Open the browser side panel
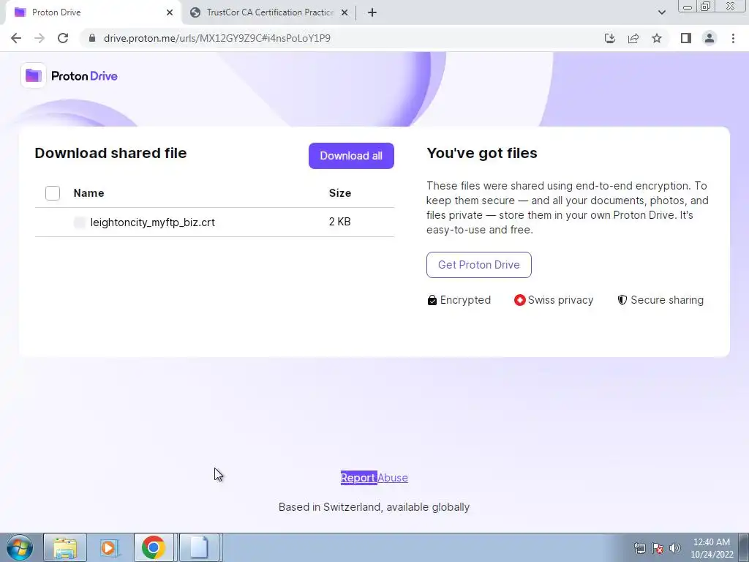The image size is (749, 562). pos(686,38)
